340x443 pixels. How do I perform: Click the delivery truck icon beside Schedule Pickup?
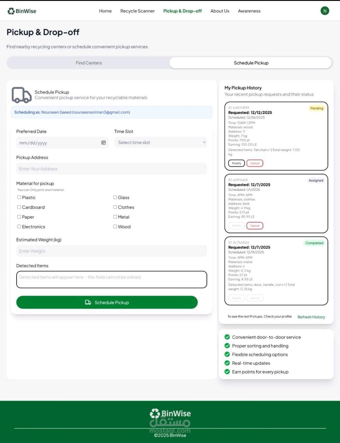click(x=21, y=95)
